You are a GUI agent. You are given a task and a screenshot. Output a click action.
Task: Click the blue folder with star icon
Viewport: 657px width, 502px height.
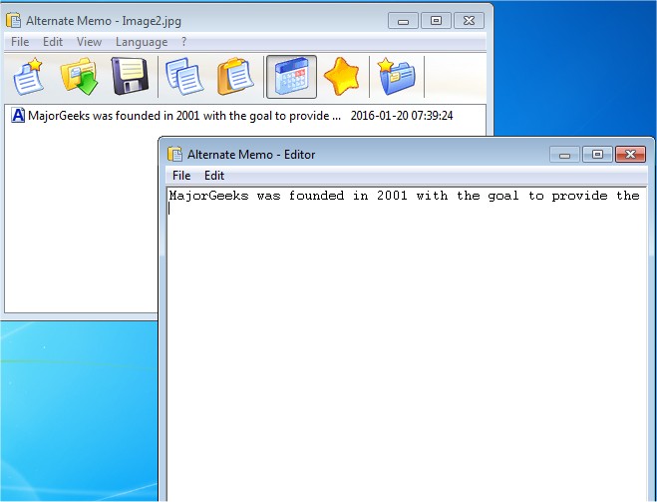pyautogui.click(x=396, y=76)
